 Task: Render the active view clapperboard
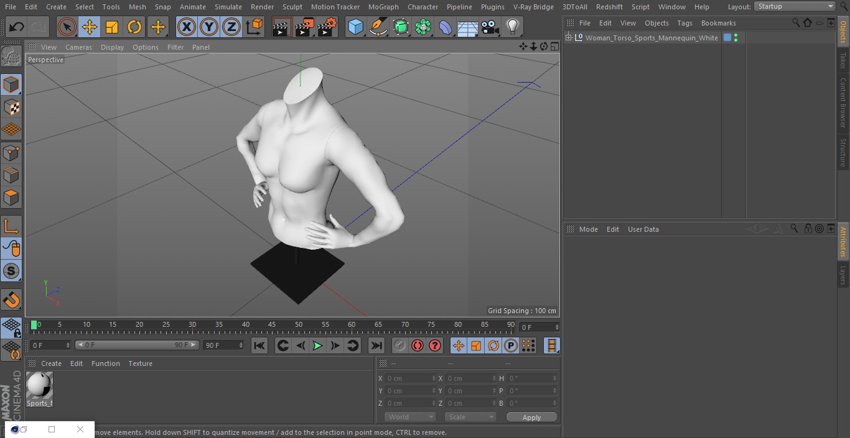pyautogui.click(x=282, y=27)
